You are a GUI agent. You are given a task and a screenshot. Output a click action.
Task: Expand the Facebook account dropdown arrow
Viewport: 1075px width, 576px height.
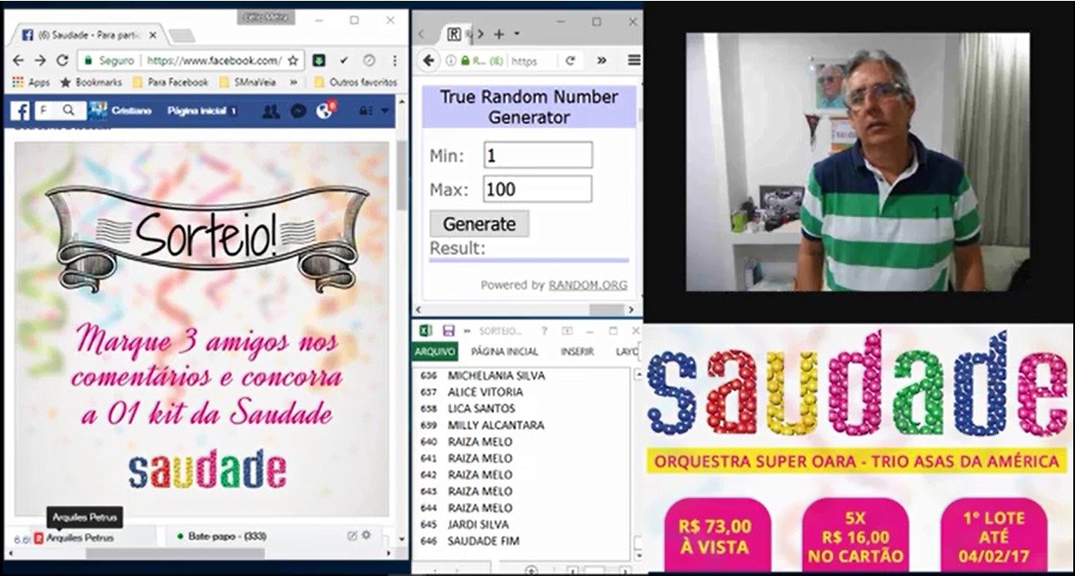(385, 111)
